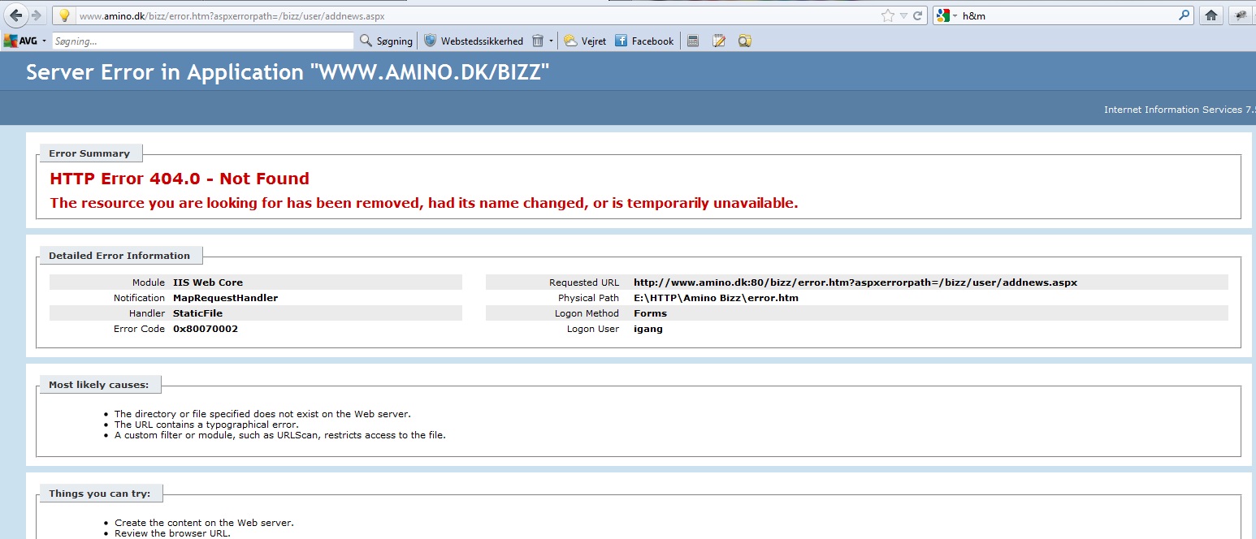Viewport: 1256px width, 539px height.
Task: Open the Facebook toolbar button
Action: point(644,41)
